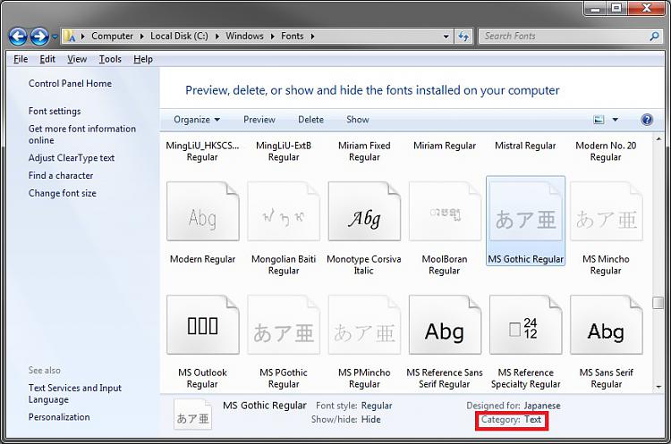This screenshot has height=444, width=671.
Task: Click the Delete toolbar button
Action: click(x=310, y=120)
